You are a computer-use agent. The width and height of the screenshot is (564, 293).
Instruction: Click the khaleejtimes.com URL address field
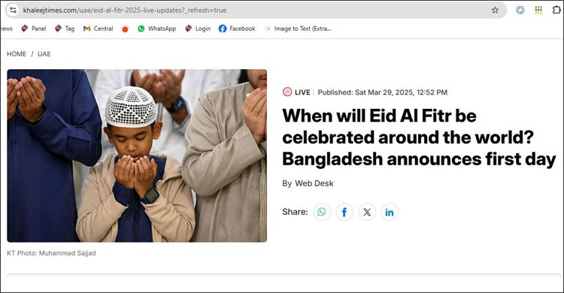[252, 10]
